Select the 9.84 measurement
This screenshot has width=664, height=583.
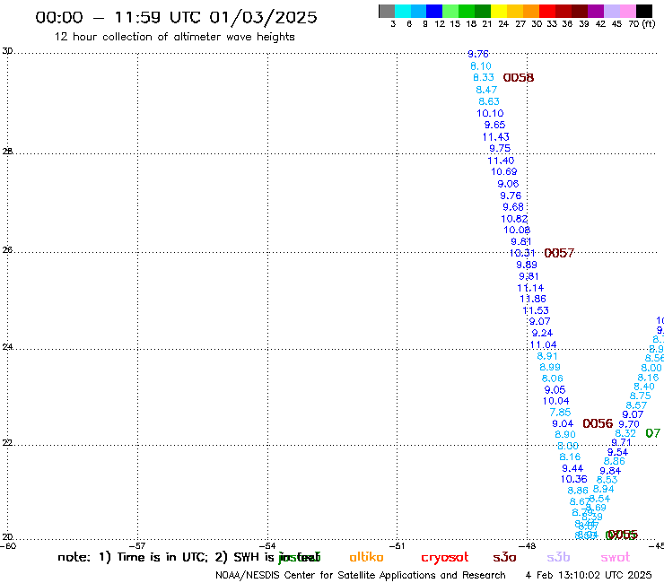[610, 471]
